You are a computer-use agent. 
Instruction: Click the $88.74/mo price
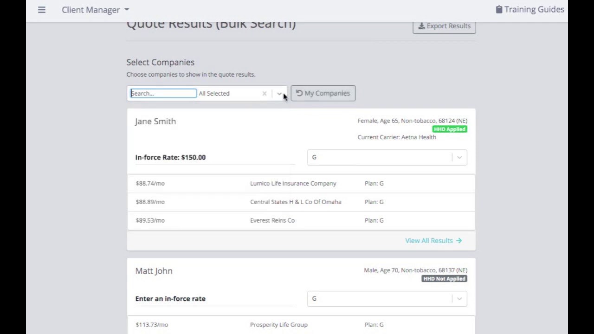[x=150, y=183]
